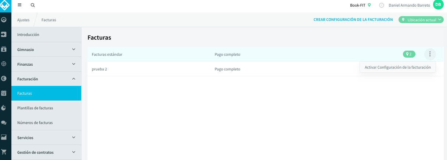Open the hamburger menu
The height and width of the screenshot is (160, 447).
(20, 5)
